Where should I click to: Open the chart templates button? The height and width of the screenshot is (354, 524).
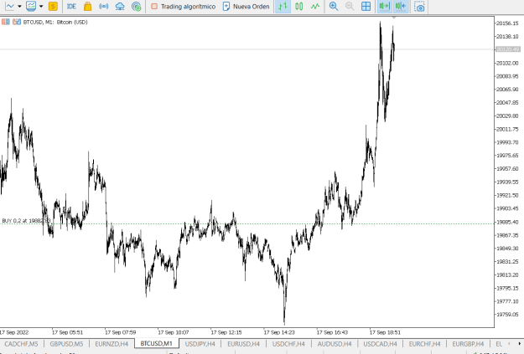[x=31, y=6]
